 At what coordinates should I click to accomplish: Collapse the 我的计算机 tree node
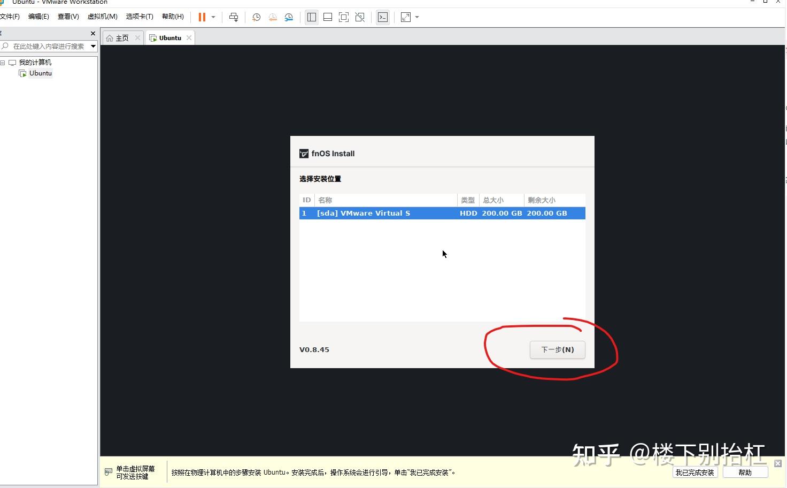click(3, 63)
